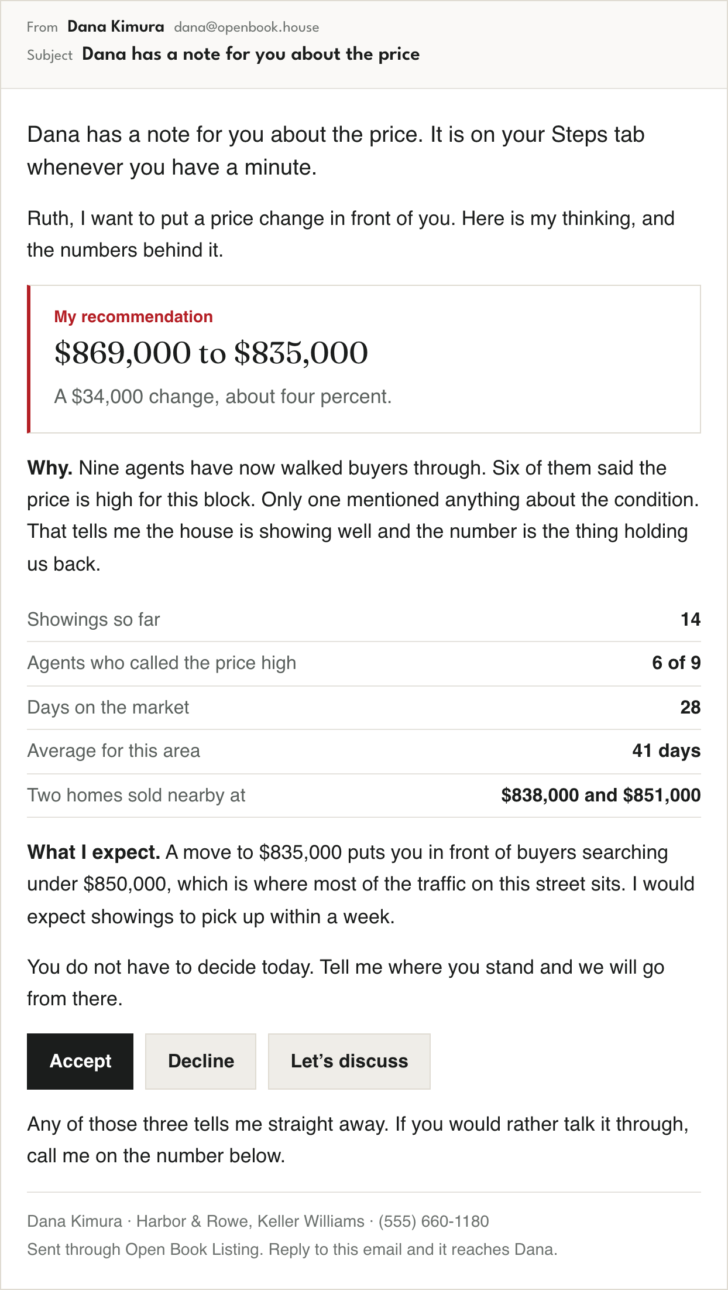This screenshot has height=1290, width=728.
Task: Click the $838,000 and $851,000 value
Action: click(x=601, y=795)
